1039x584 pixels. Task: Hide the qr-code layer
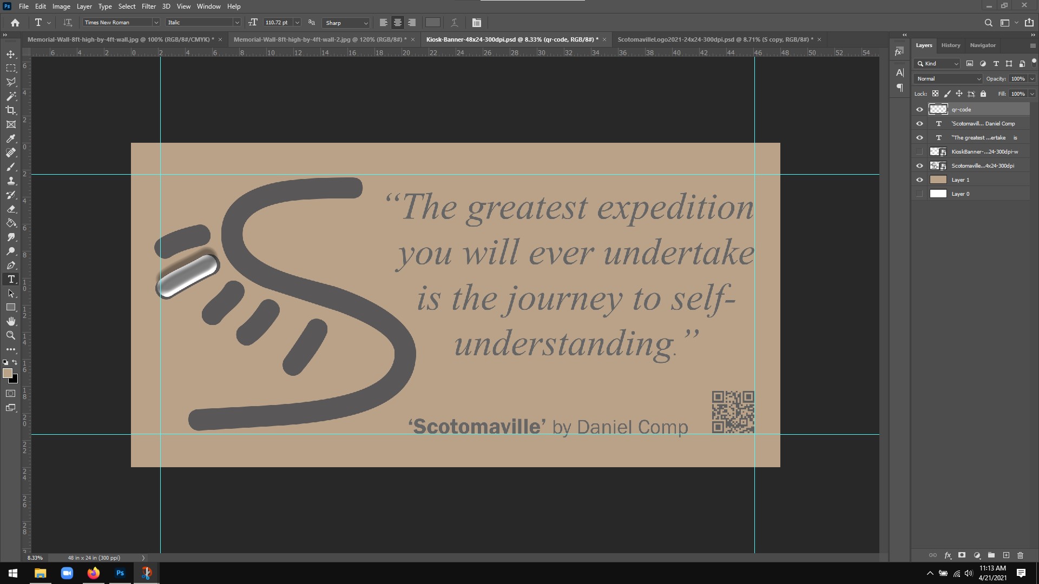pyautogui.click(x=919, y=109)
